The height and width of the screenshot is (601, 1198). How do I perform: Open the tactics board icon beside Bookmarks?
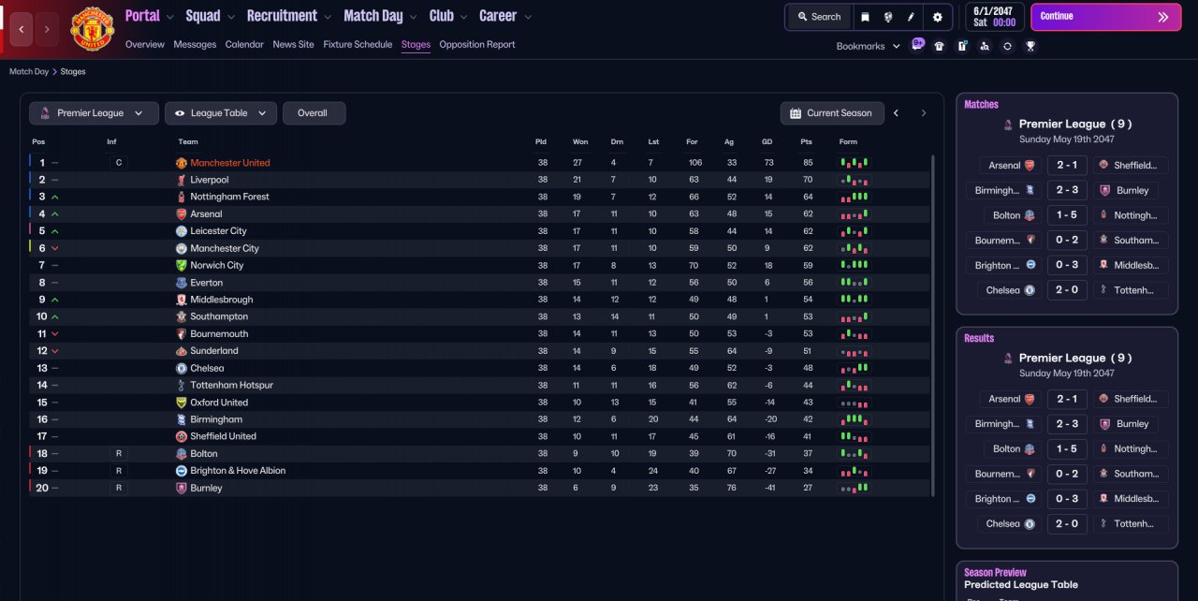tap(962, 46)
